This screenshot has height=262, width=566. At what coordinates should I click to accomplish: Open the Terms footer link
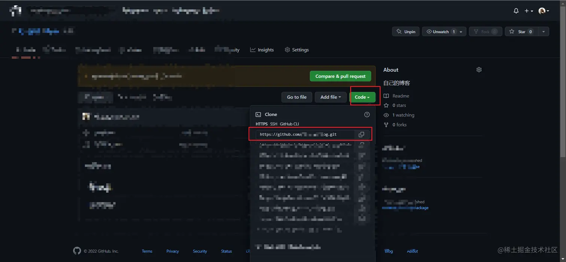147,251
